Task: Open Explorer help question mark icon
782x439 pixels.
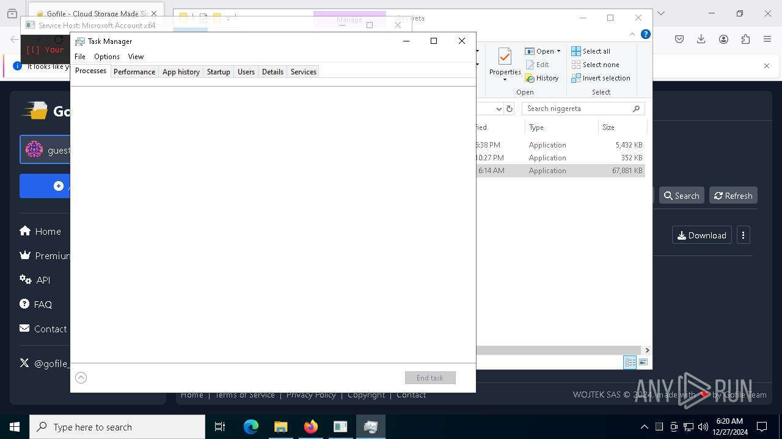Action: pyautogui.click(x=645, y=34)
